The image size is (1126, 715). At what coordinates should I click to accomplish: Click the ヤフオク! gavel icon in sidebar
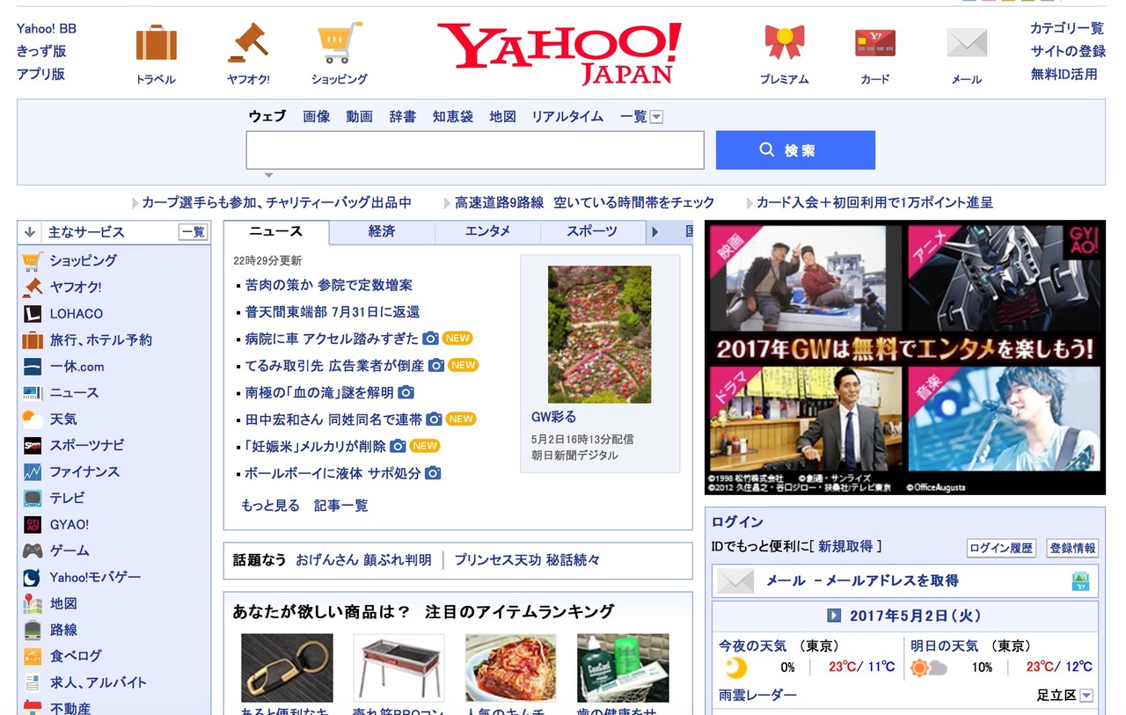click(33, 287)
